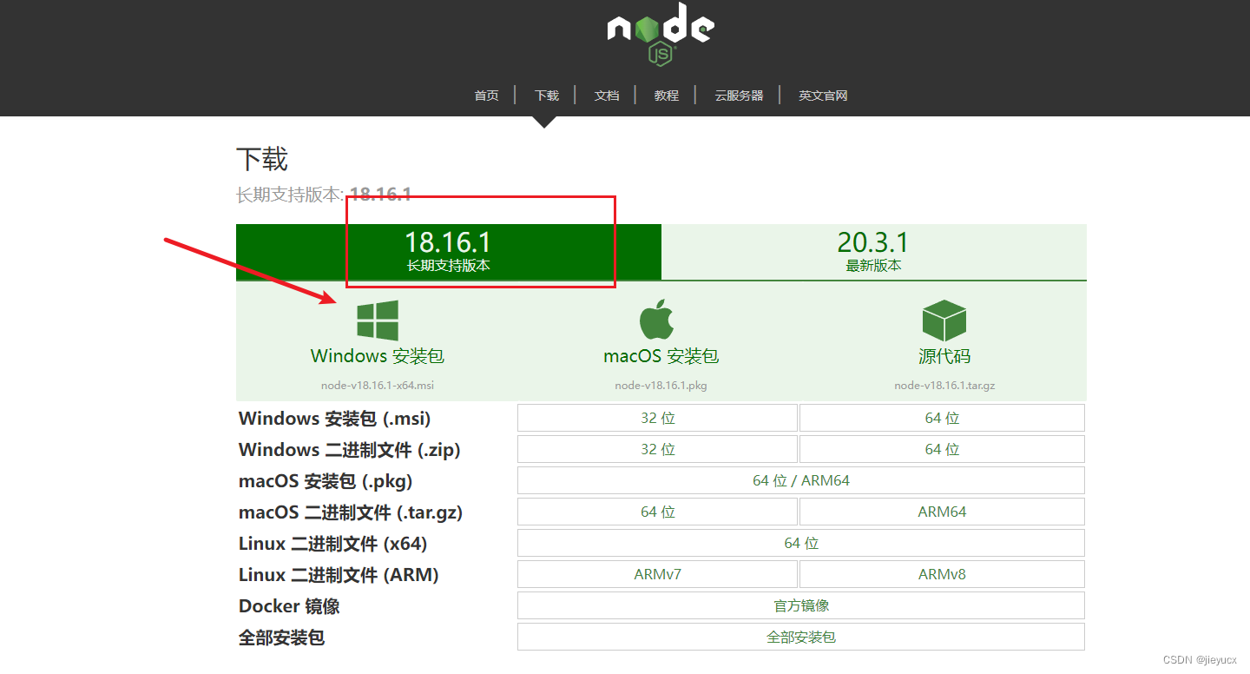Click the Node.js logo in header
This screenshot has width=1250, height=674.
point(661,33)
